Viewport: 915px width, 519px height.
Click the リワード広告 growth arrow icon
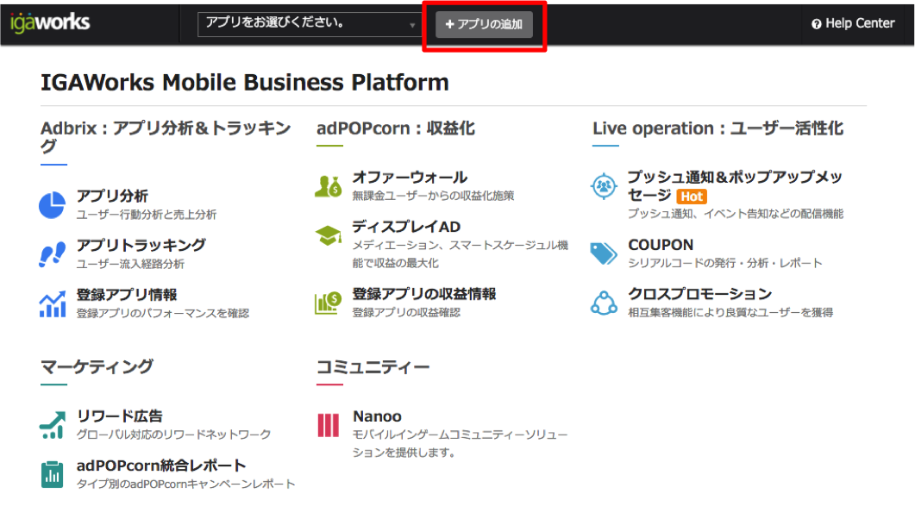(52, 425)
